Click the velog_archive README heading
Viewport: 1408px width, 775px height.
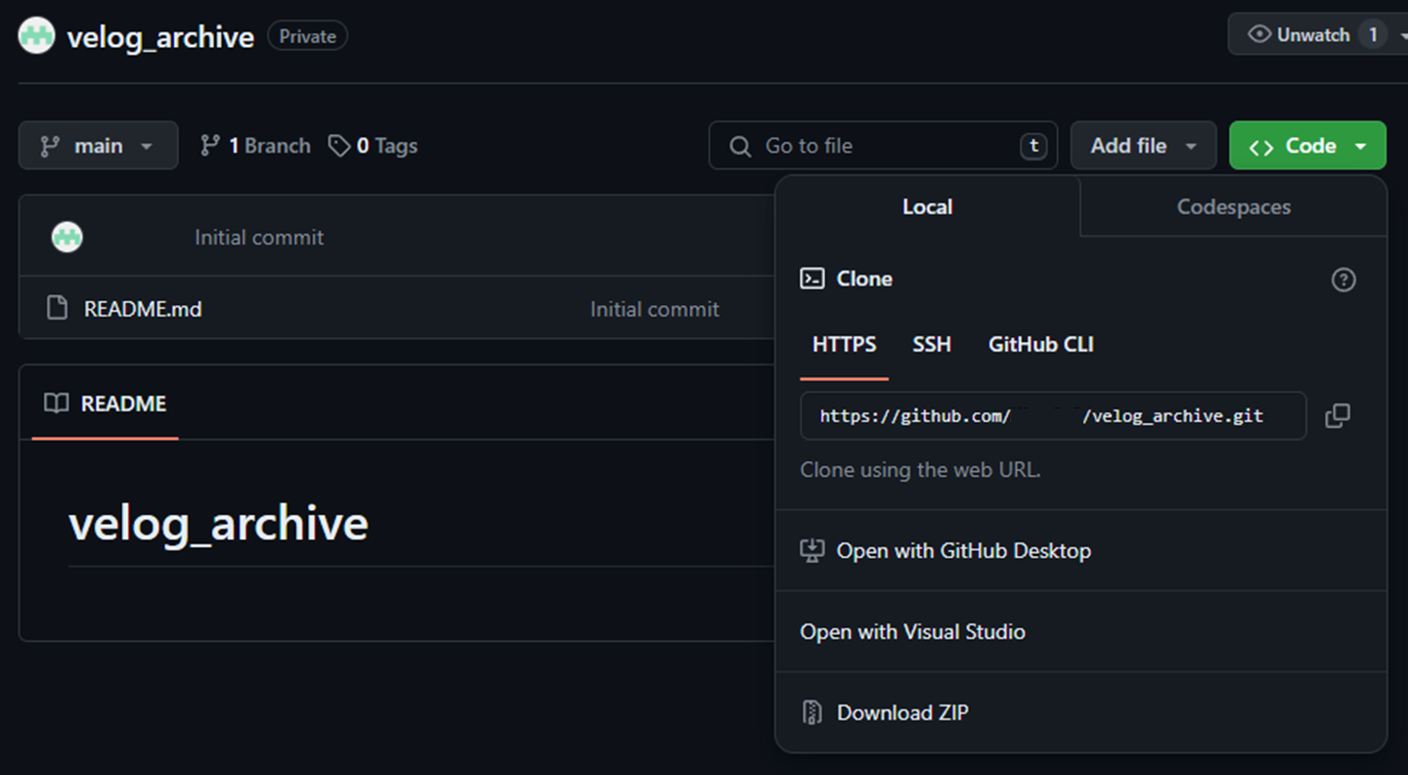(x=218, y=524)
